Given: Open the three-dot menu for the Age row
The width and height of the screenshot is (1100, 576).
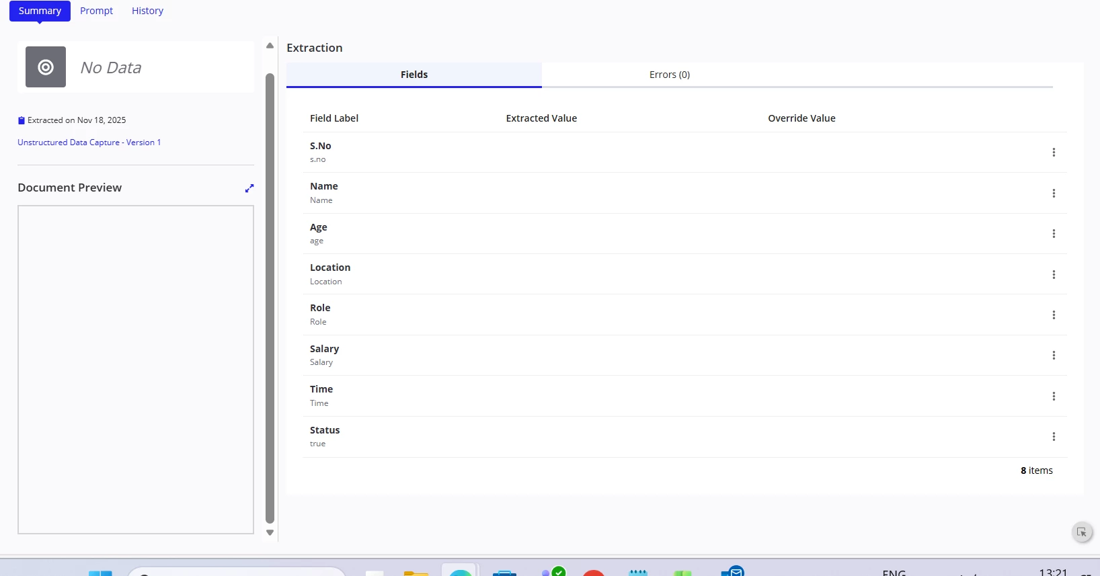Looking at the screenshot, I should pyautogui.click(x=1054, y=234).
